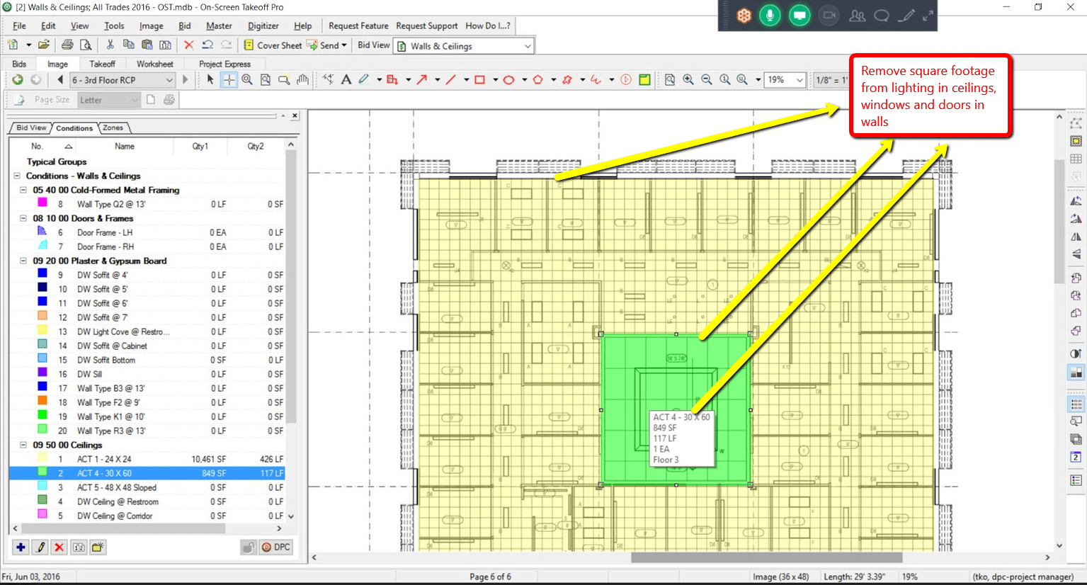Select the Text annotation tool
Image resolution: width=1087 pixels, height=585 pixels.
click(346, 80)
